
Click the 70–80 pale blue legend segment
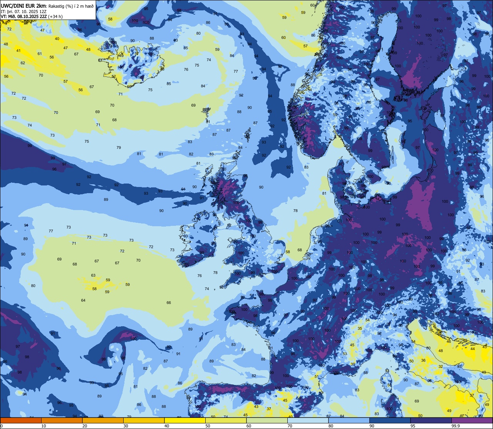308,420
